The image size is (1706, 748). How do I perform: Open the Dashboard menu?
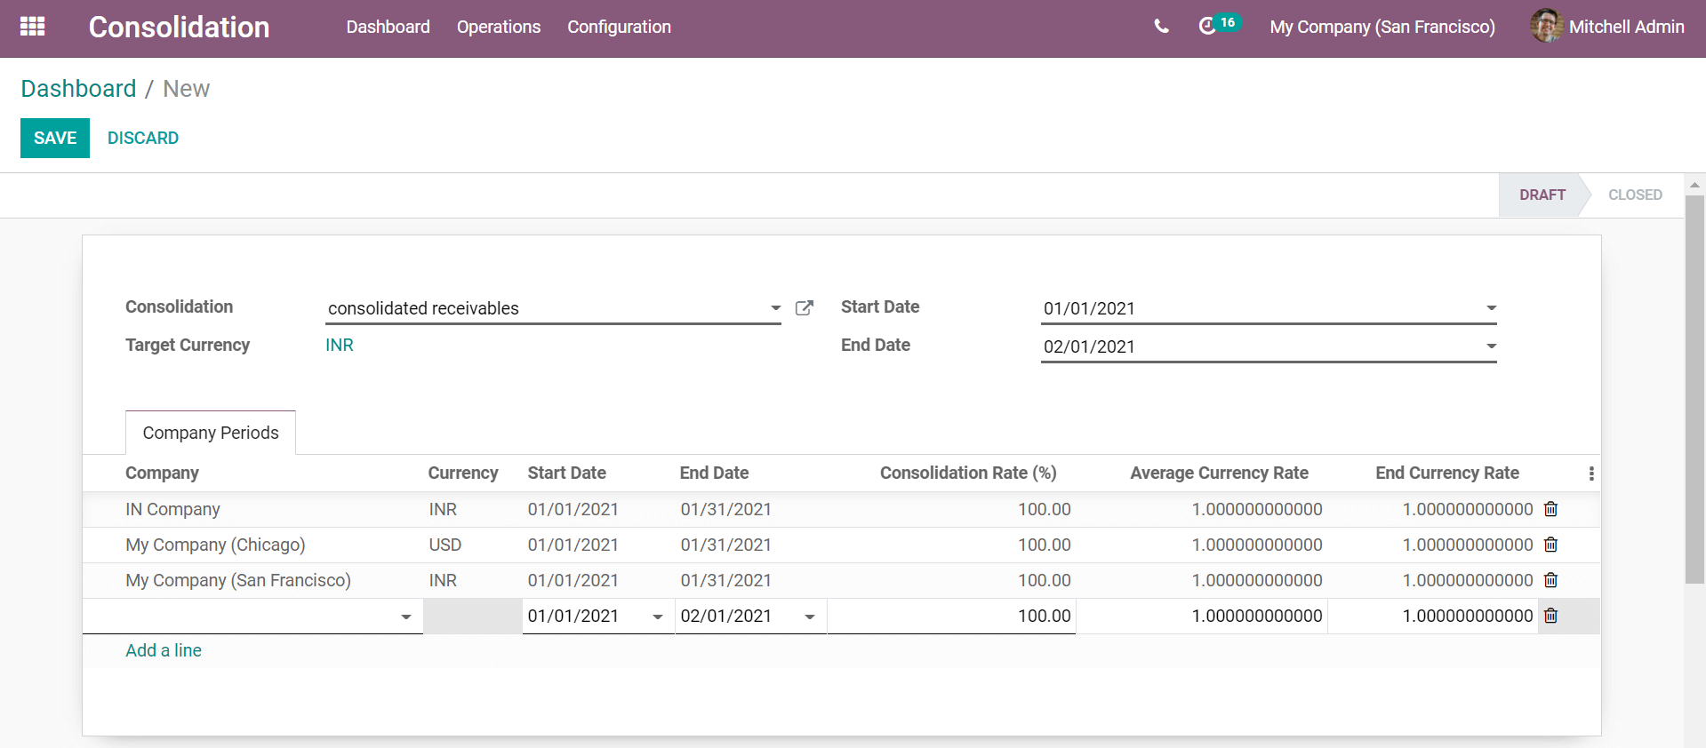[388, 27]
